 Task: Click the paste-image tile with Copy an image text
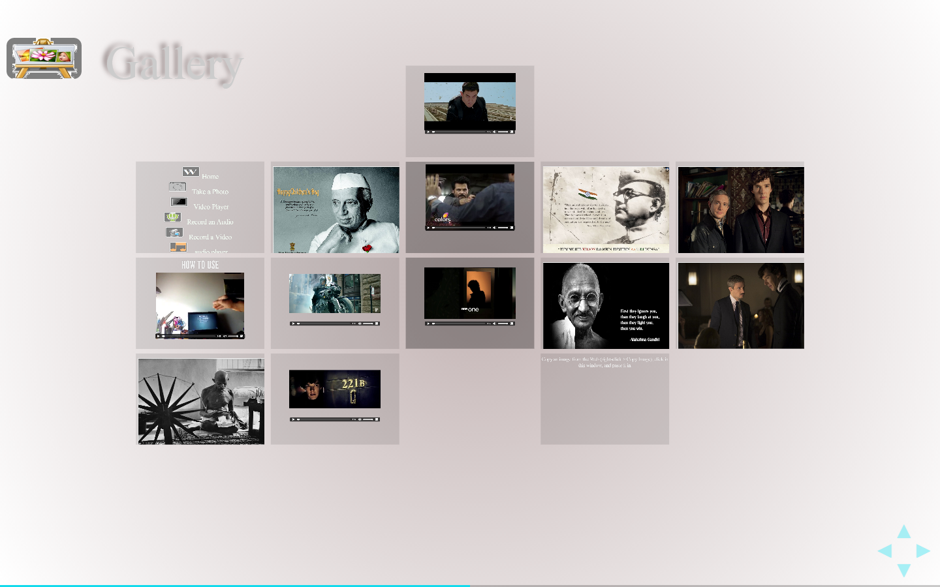(604, 399)
